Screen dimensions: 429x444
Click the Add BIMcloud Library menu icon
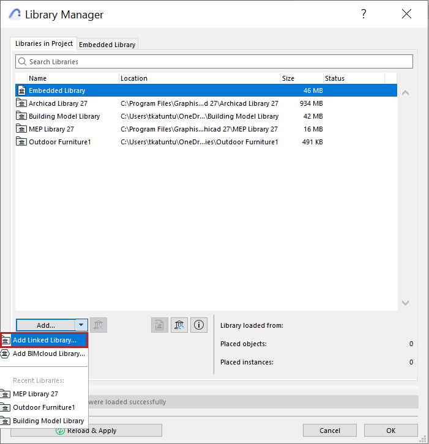[x=5, y=353]
